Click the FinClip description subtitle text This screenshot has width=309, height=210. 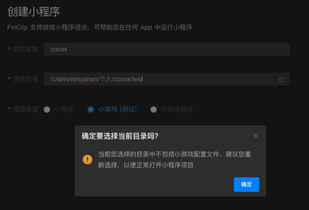point(100,27)
